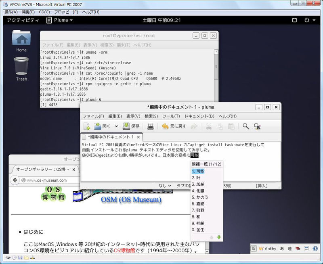Click the terminal window vertical scrollbar

click(x=216, y=75)
